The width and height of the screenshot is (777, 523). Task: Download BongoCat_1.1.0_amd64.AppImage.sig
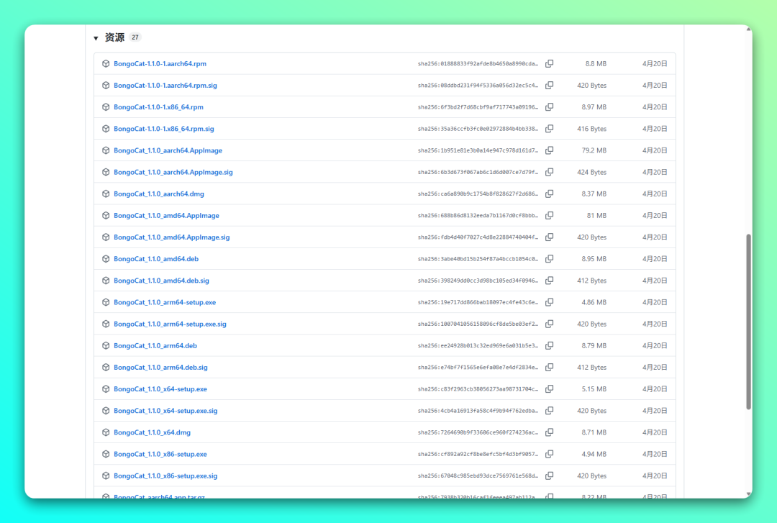pyautogui.click(x=172, y=237)
